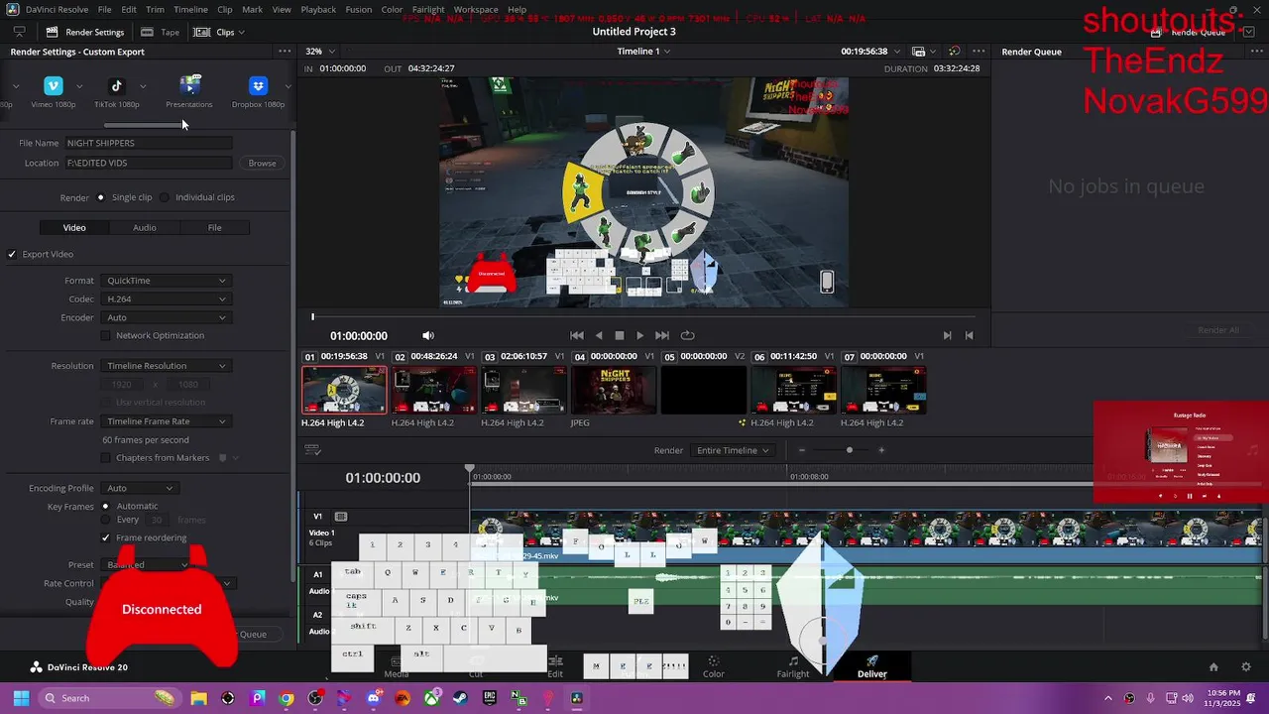Screen dimensions: 1269x714
Task: Go to previous clip arrow icon at far right
Action: click(969, 335)
